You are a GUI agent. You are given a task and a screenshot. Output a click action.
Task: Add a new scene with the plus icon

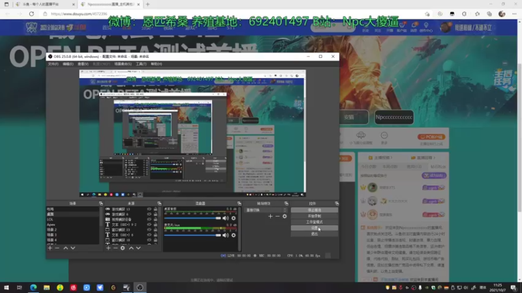[x=50, y=248]
